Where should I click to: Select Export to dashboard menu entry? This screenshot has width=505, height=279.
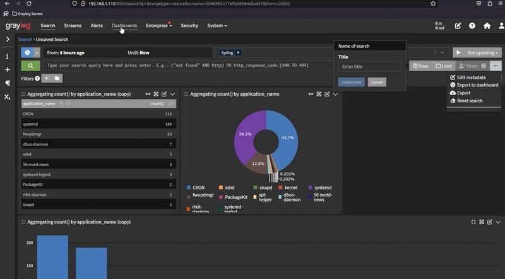click(474, 85)
